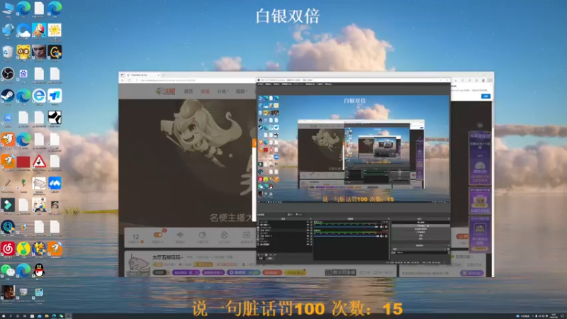This screenshot has height=319, width=567.
Task: Open the 工具 menu in OBS
Action: click(x=320, y=84)
